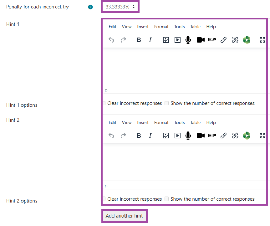Click the Italic icon in Hint 2 editor
The image size is (270, 226).
click(x=150, y=136)
